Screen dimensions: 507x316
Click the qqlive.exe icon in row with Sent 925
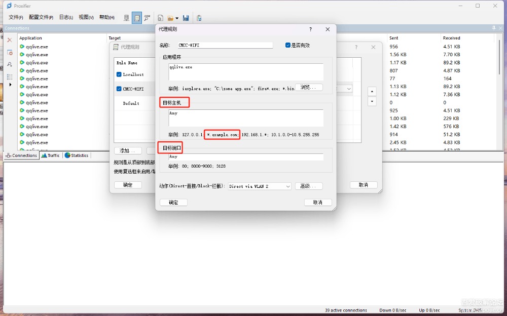point(22,110)
